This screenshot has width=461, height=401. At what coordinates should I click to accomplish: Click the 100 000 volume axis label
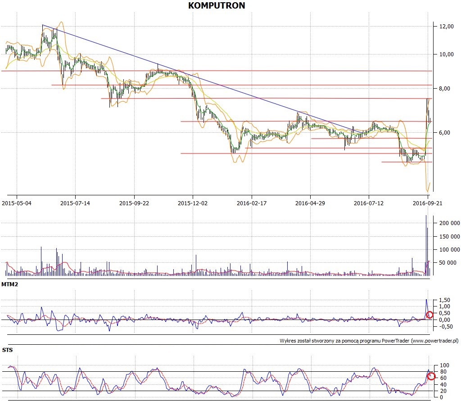pyautogui.click(x=450, y=250)
